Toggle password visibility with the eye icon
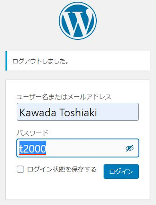This screenshot has width=156, height=205. point(129,148)
